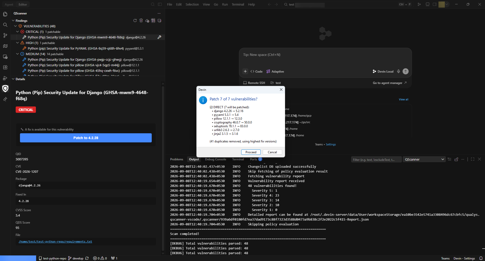Image resolution: width=485 pixels, height=261 pixels.
Task: Open Source Control in the activity bar
Action: point(5,35)
